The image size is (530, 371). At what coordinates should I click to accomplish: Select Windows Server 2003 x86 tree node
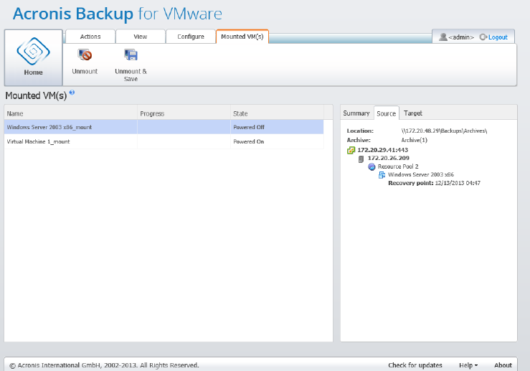click(420, 174)
